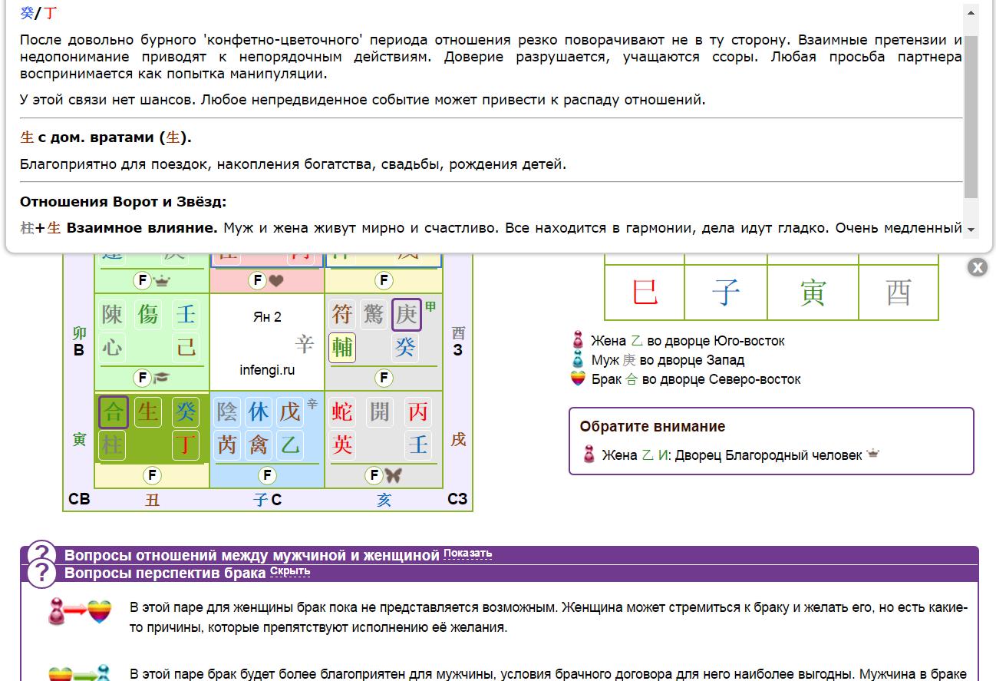Viewport: 996px width, 681px height.
Task: Click the rainbow heart icon beside Брак 合
Action: tap(579, 379)
